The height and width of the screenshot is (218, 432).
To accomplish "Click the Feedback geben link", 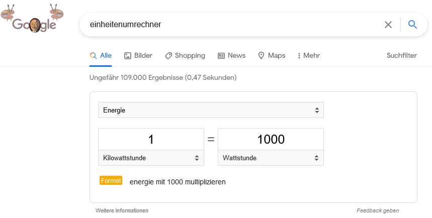I will coord(378,210).
